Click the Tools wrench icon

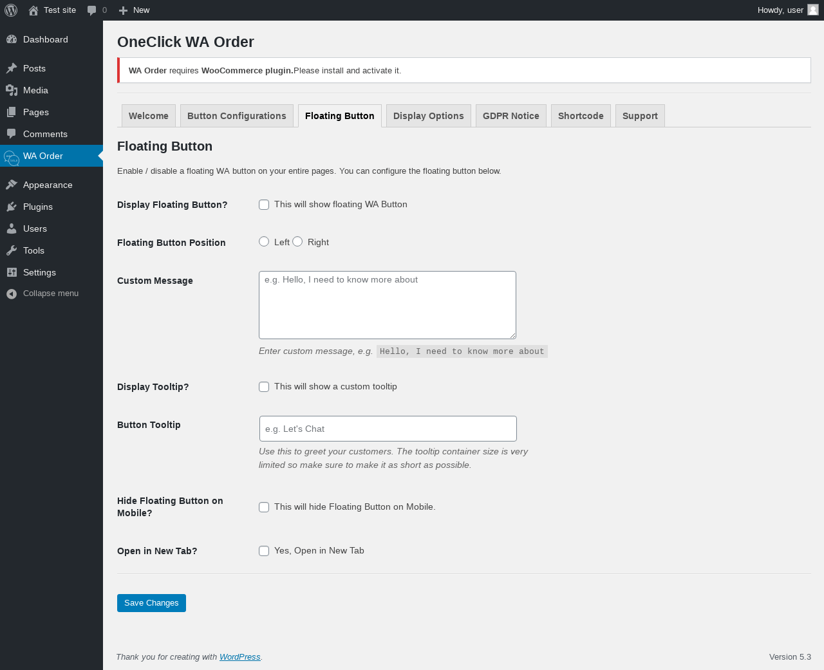pos(12,250)
